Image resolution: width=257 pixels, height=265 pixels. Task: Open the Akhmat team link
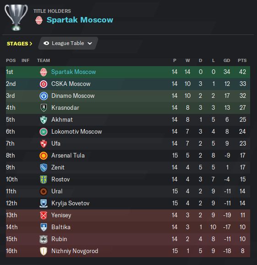[x=62, y=120]
